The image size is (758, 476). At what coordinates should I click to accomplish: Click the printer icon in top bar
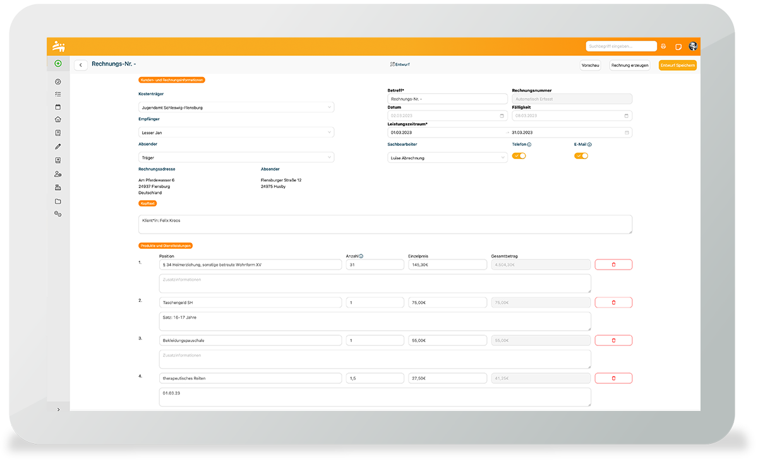tap(663, 47)
